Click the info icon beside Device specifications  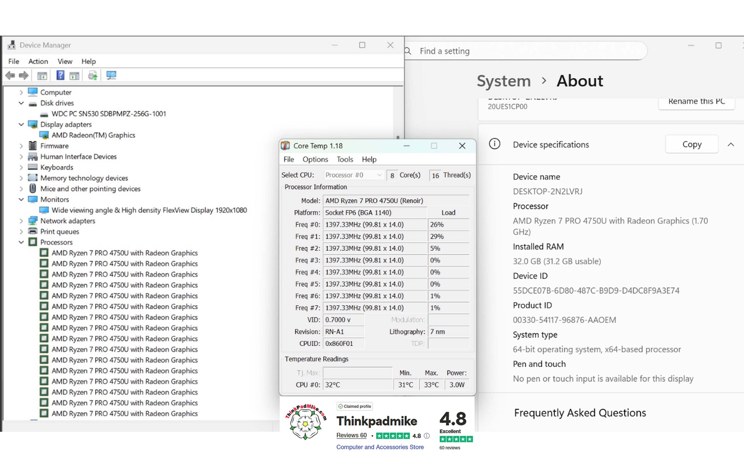(x=494, y=144)
